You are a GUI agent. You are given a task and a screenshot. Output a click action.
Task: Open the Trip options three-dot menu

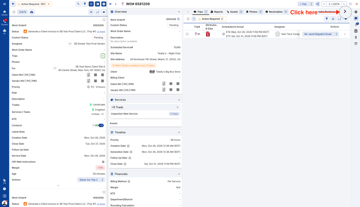point(311,4)
